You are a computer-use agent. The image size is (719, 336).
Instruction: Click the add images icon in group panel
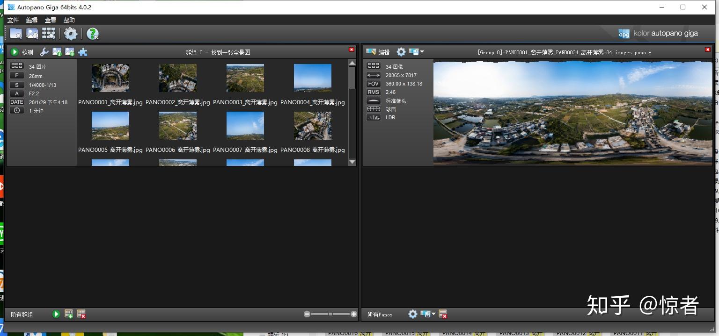click(70, 52)
